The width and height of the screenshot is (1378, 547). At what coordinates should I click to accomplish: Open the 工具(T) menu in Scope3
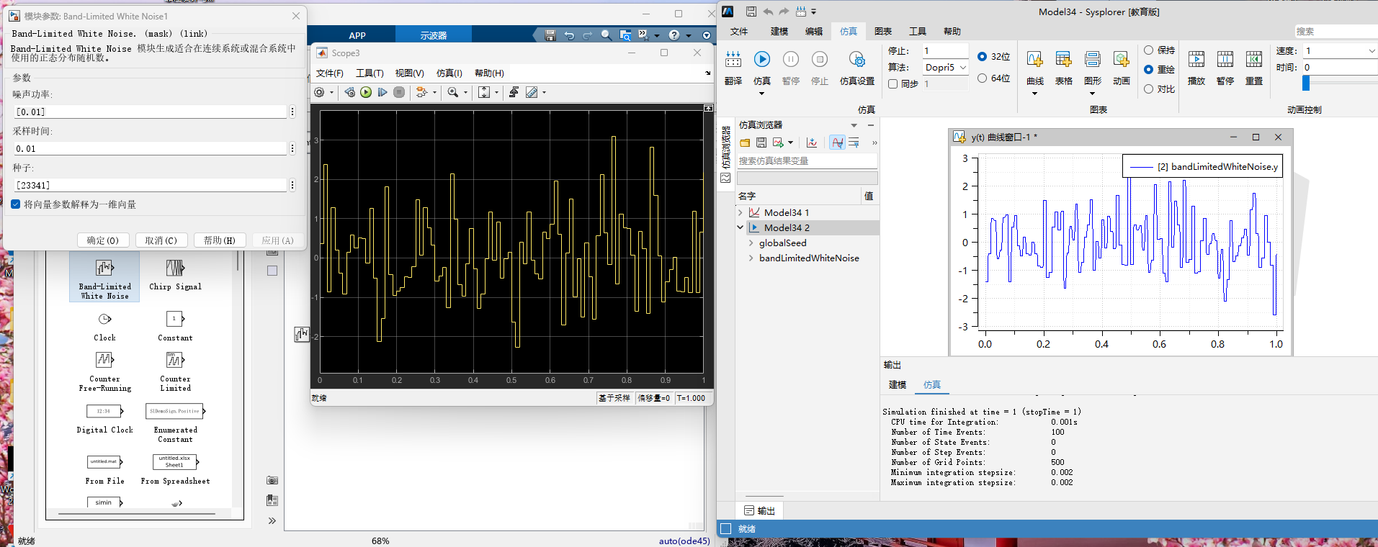(x=370, y=73)
